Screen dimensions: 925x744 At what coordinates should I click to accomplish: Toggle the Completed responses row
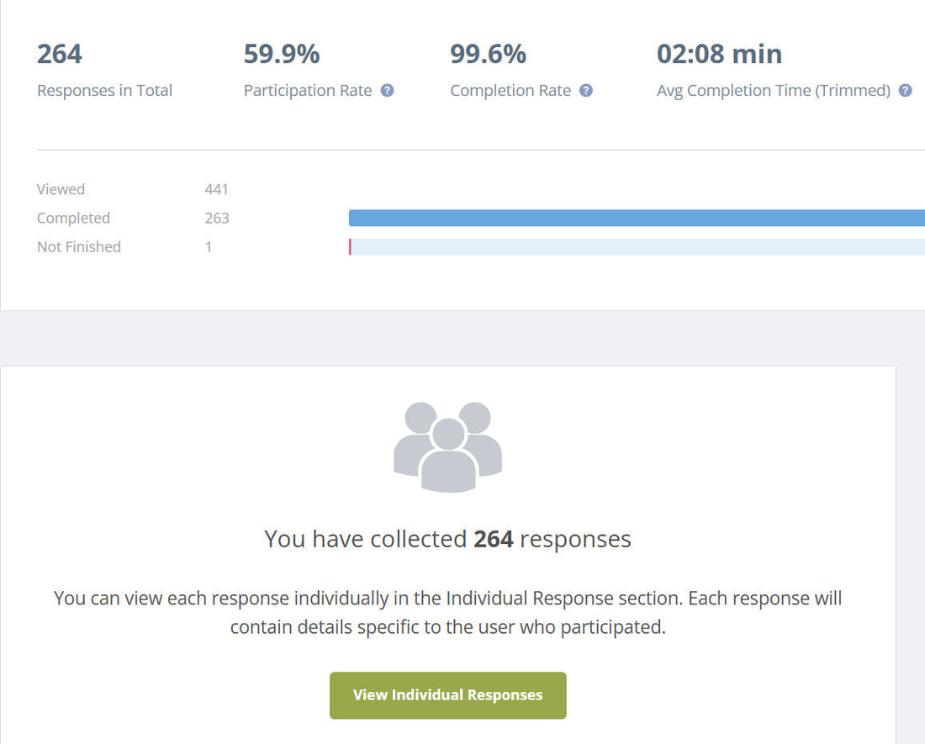pos(73,218)
